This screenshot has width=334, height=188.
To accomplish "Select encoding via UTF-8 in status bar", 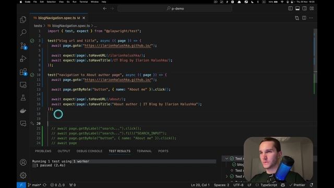I will click(238, 185).
